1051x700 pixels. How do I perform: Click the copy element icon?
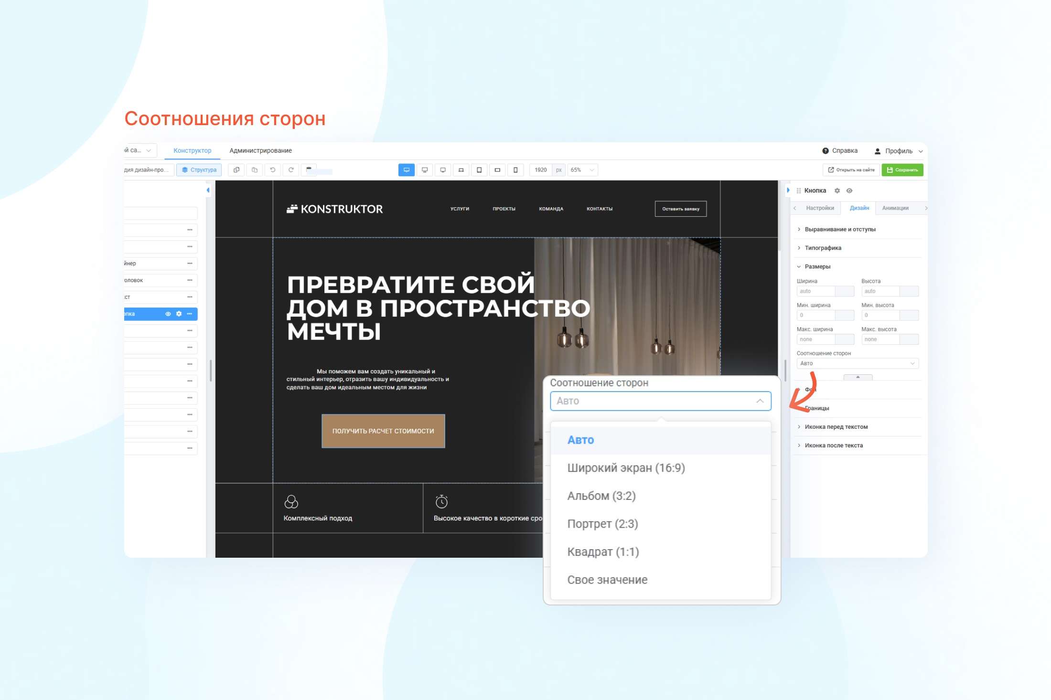pos(236,170)
